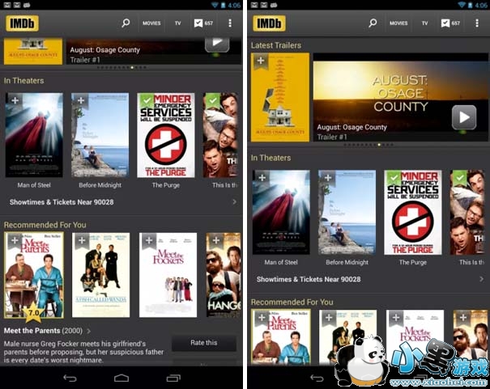This screenshot has width=490, height=389.
Task: Add The Hangover to watchlist, left screen
Action: (x=216, y=240)
